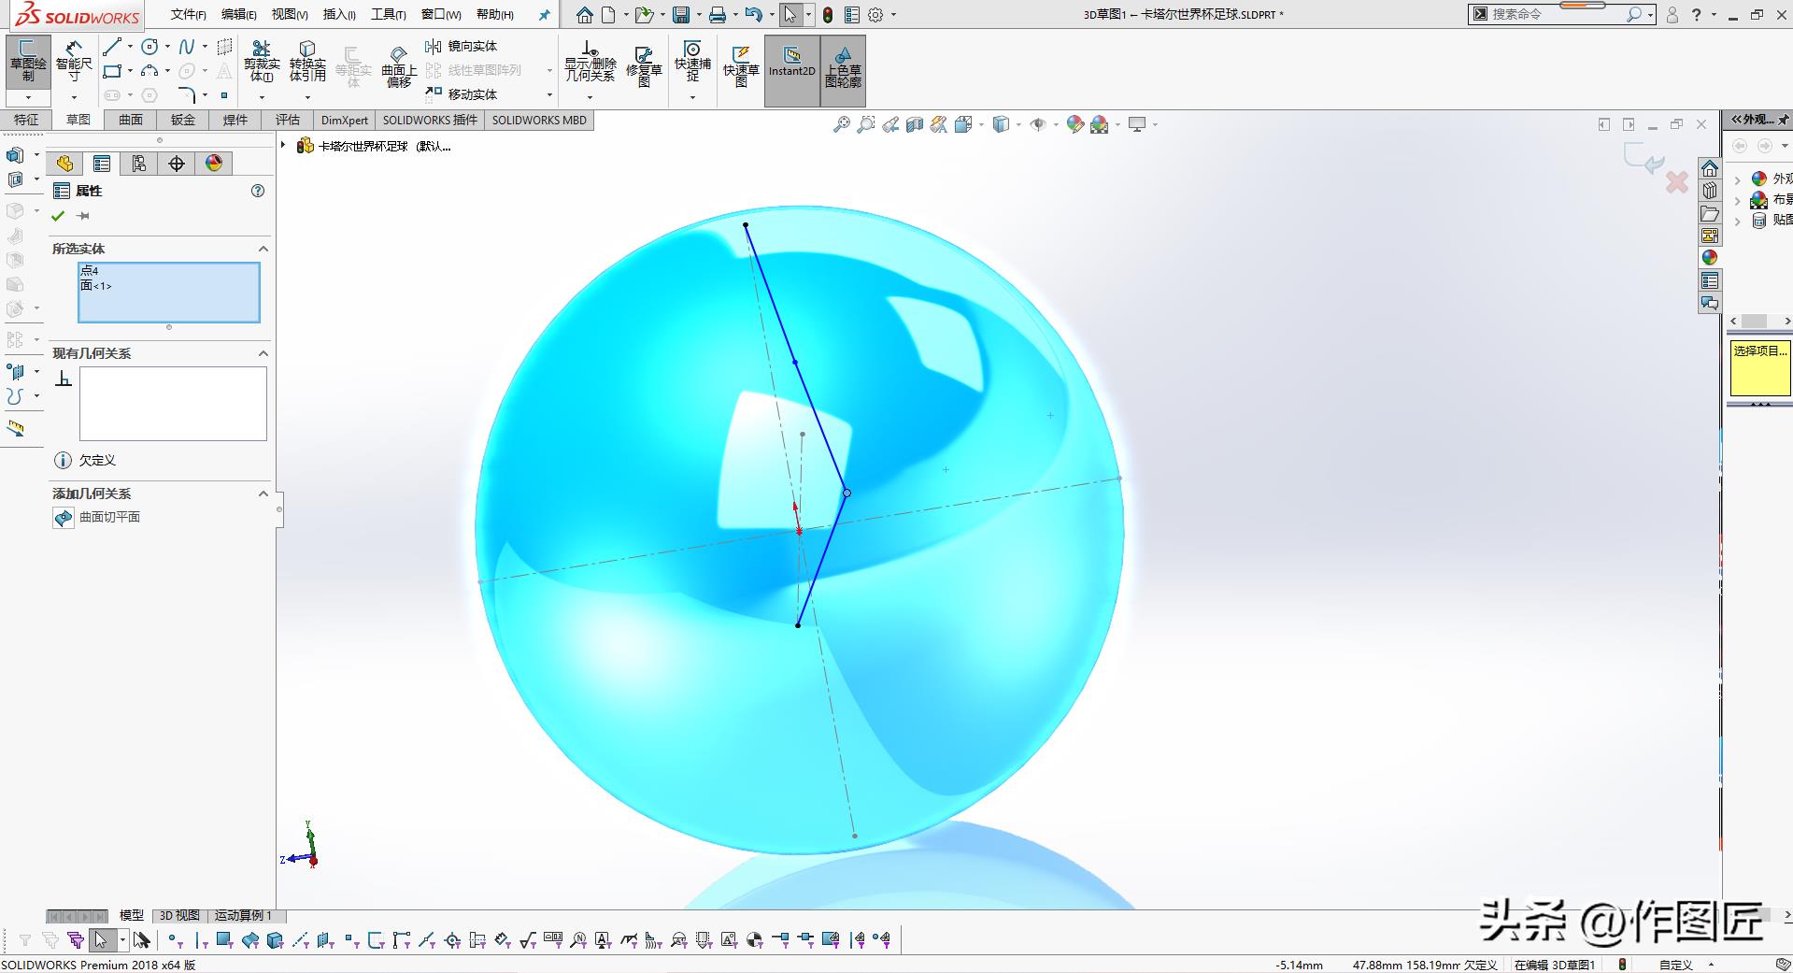Expand the 卡塔尔世界杯足球 feature tree node

point(283,145)
